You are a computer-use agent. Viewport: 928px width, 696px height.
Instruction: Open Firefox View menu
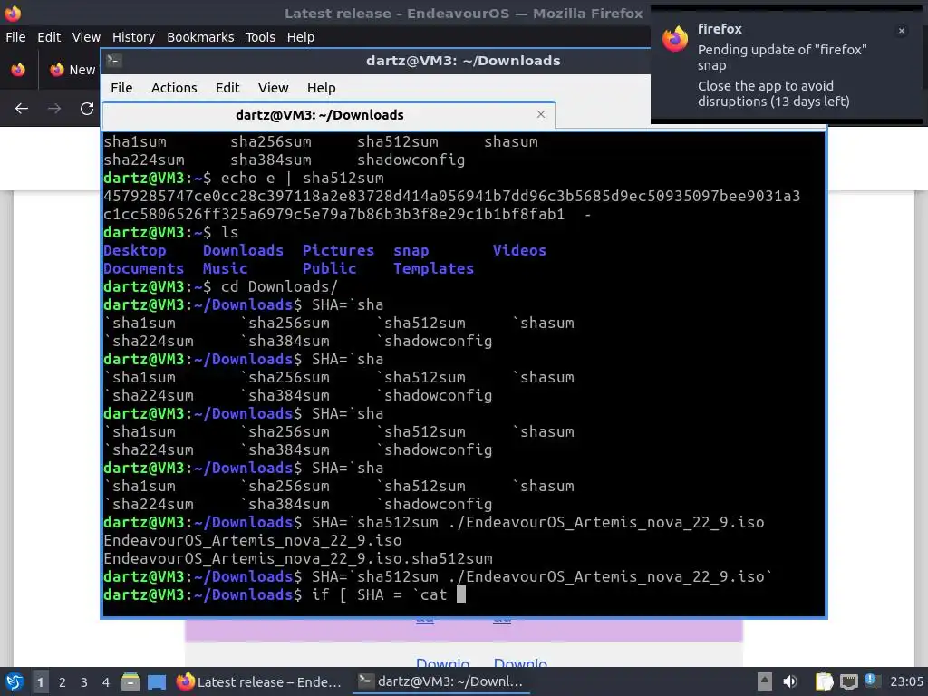pyautogui.click(x=86, y=37)
